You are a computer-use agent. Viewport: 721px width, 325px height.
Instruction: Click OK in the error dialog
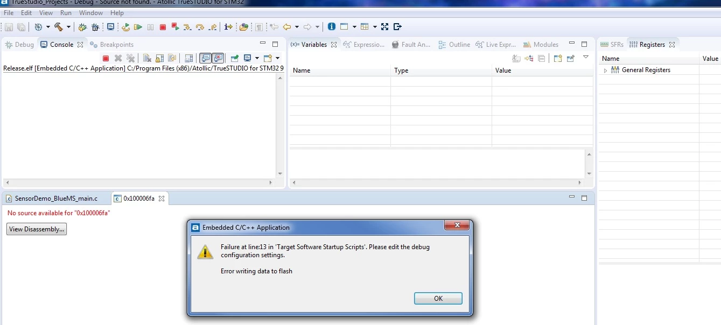(x=438, y=298)
